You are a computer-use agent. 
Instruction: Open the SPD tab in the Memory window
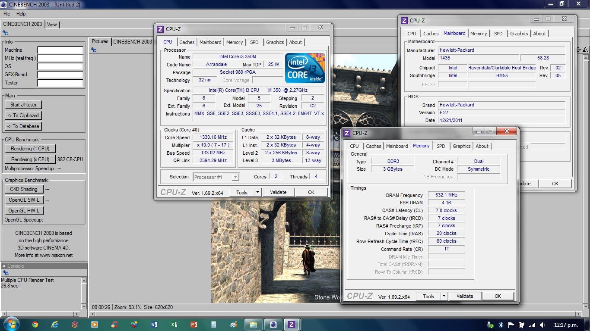click(x=441, y=146)
